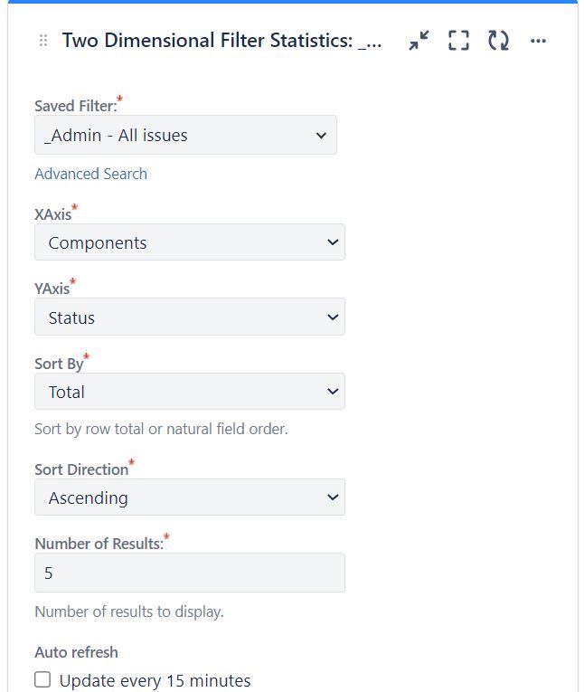The width and height of the screenshot is (584, 692).
Task: Refresh the Two Dimensional Filter Statistics gadget
Action: click(x=498, y=40)
